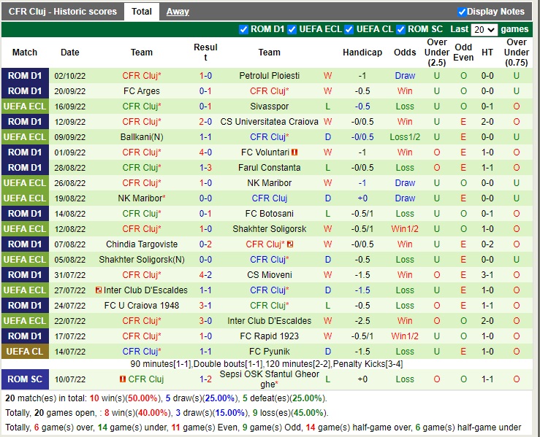Viewport: 540px width, 437px height.
Task: Open the Last 20 games dropdown
Action: (x=484, y=30)
